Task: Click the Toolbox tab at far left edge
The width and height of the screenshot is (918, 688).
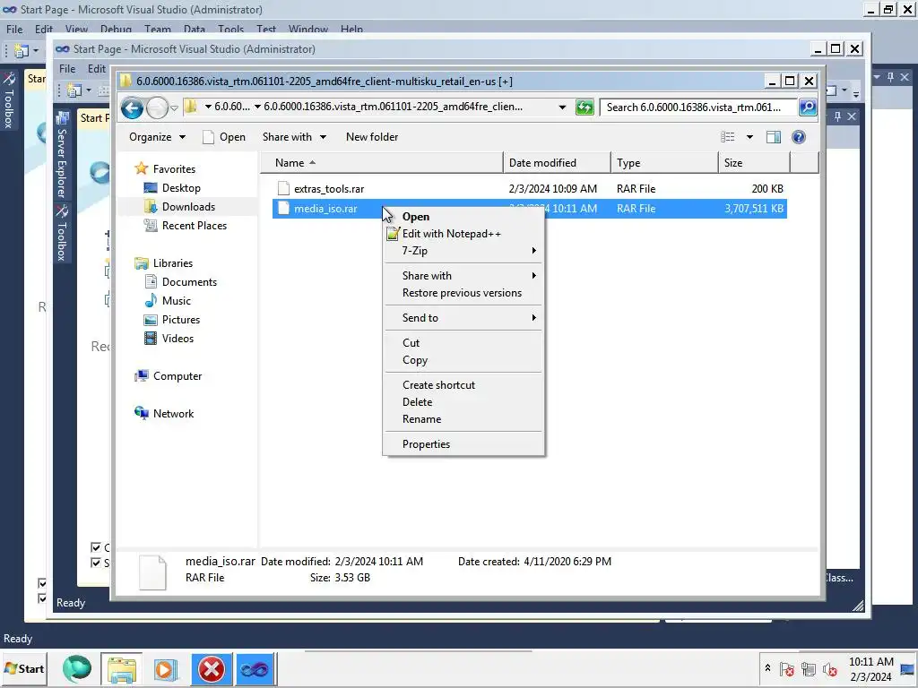Action: [x=9, y=101]
